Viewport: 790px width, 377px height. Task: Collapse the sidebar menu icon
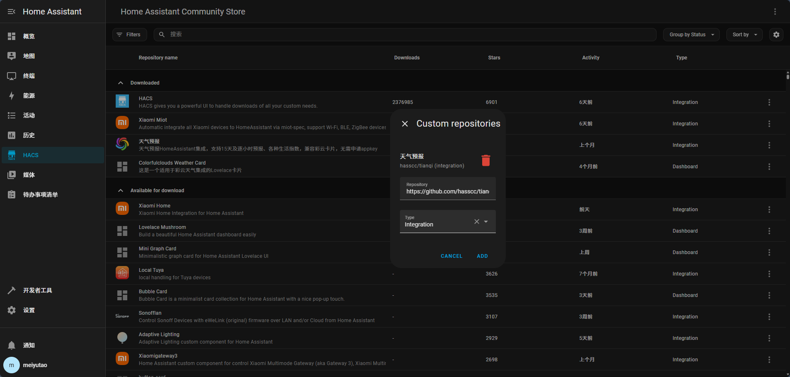[12, 12]
